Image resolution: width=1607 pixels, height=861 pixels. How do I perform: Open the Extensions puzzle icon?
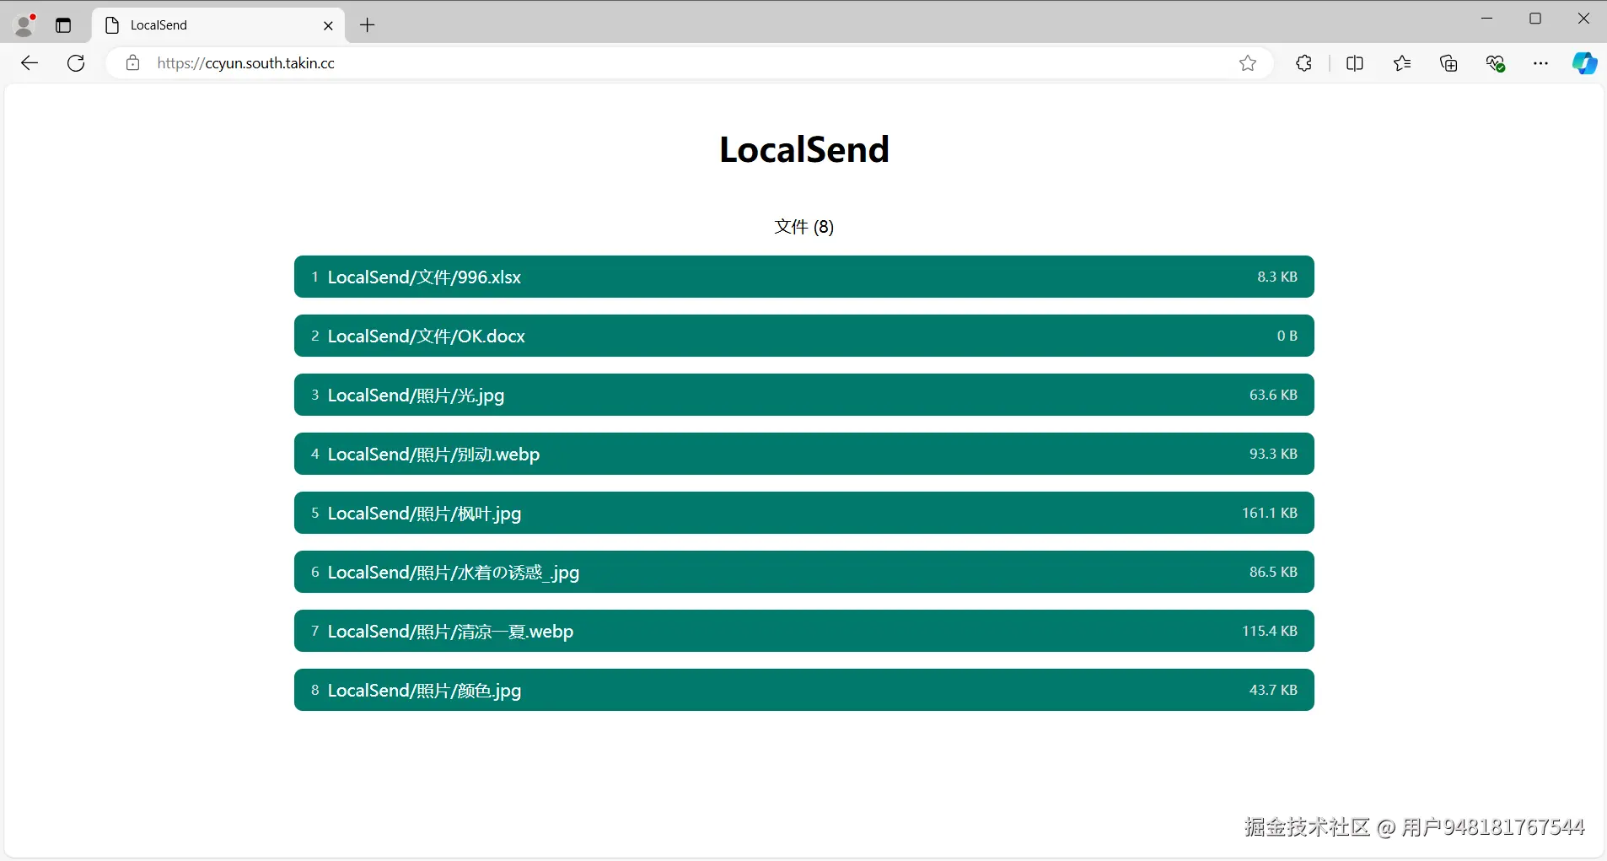pos(1303,63)
